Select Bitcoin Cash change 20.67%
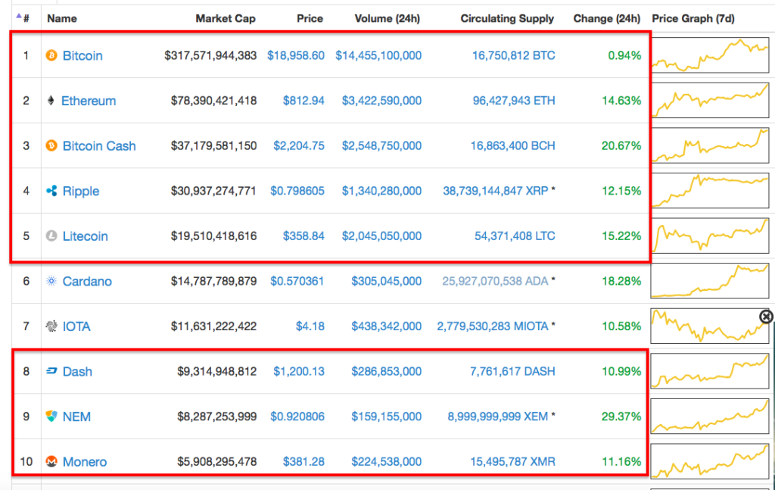The height and width of the screenshot is (490, 775). [621, 145]
